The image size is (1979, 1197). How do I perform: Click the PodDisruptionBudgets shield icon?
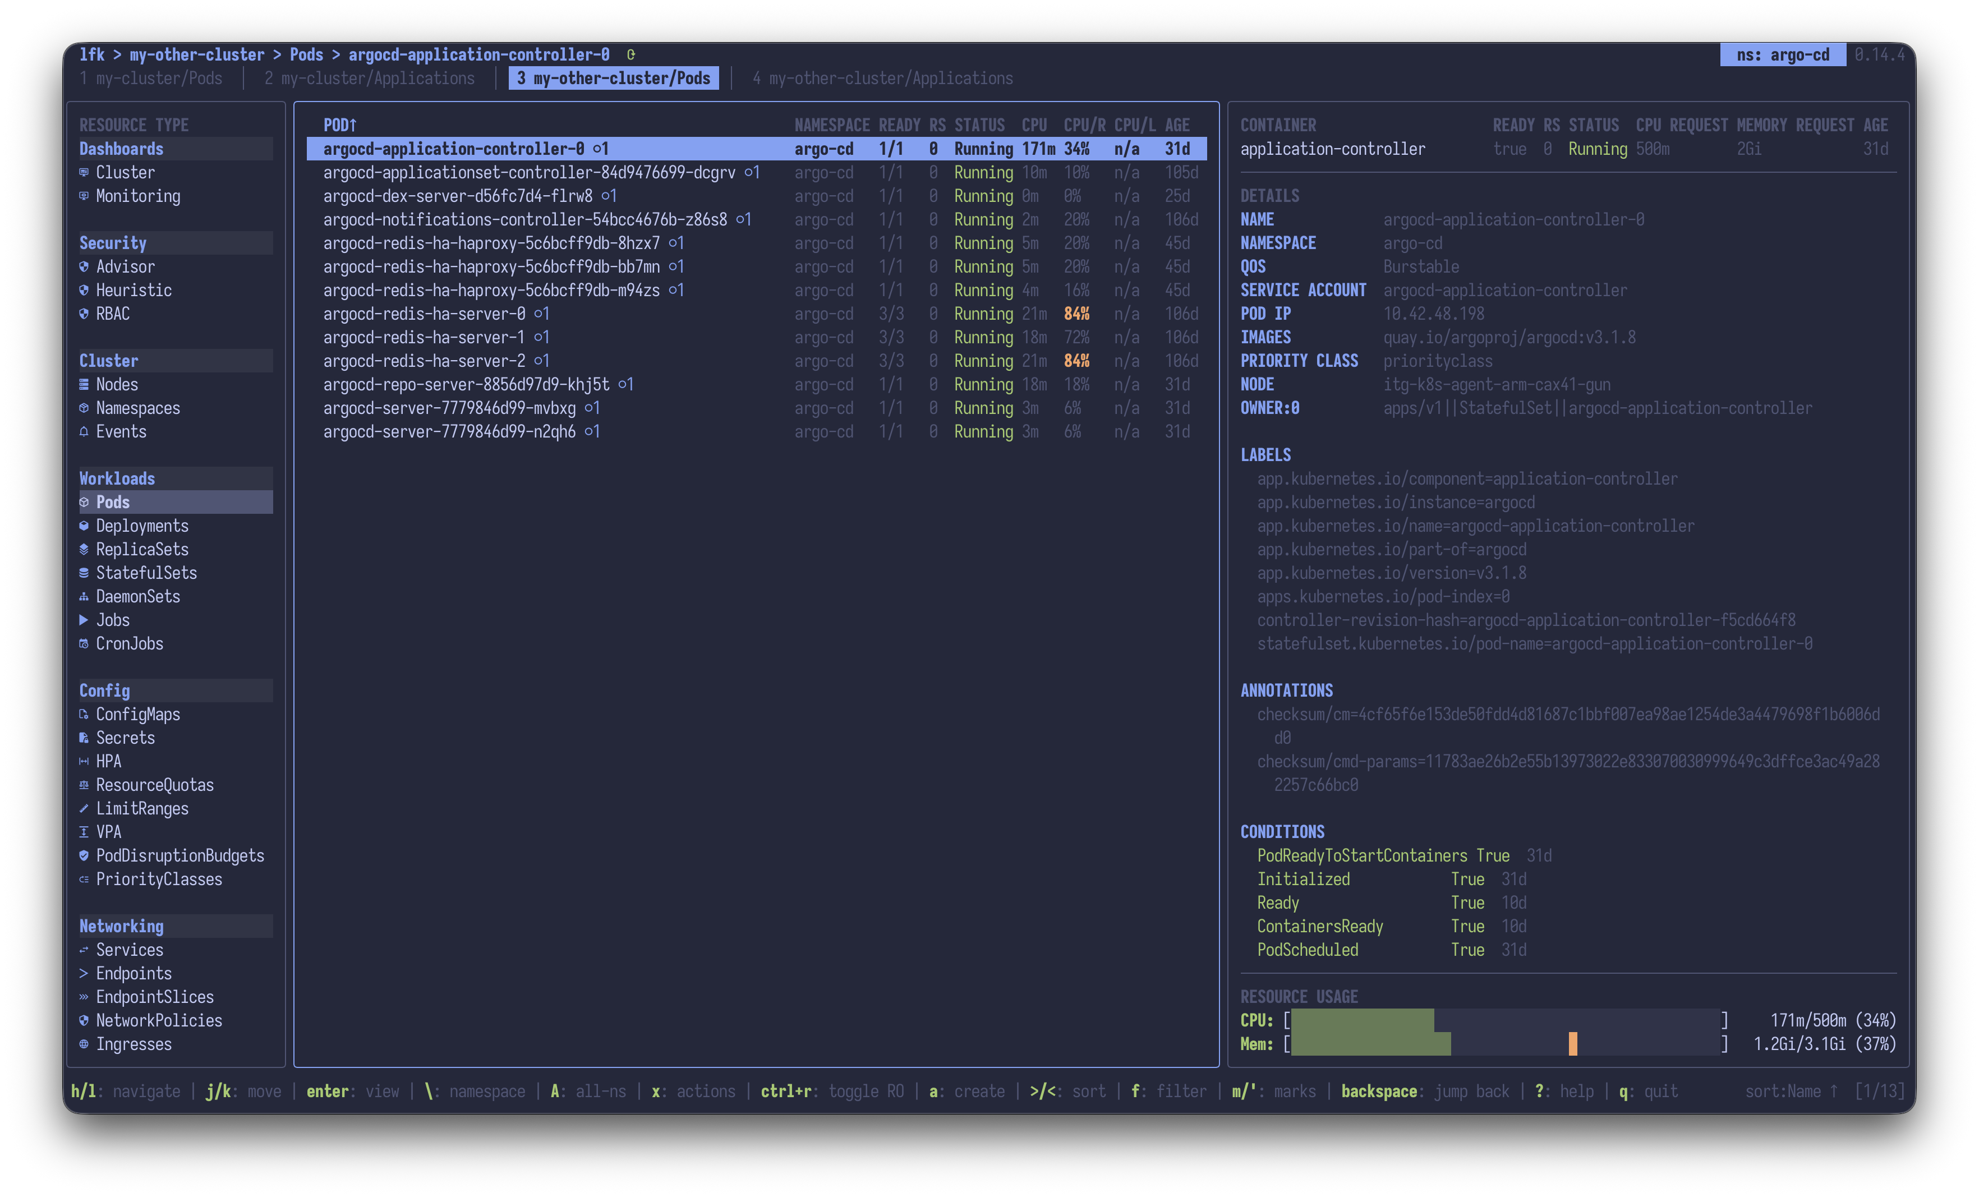point(84,855)
